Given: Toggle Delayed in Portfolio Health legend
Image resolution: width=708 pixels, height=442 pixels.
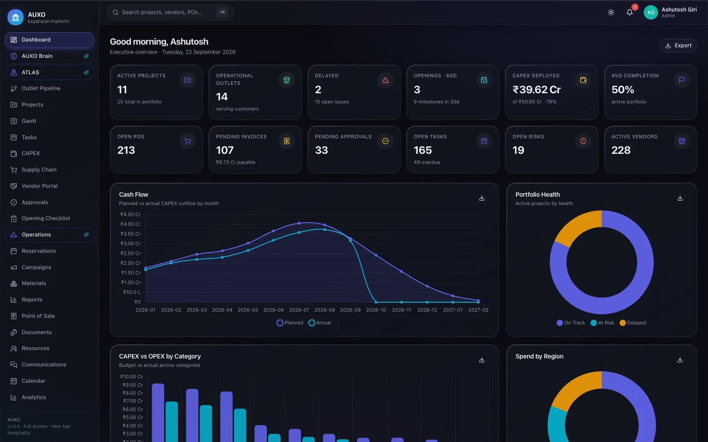Looking at the screenshot, I should click(633, 323).
